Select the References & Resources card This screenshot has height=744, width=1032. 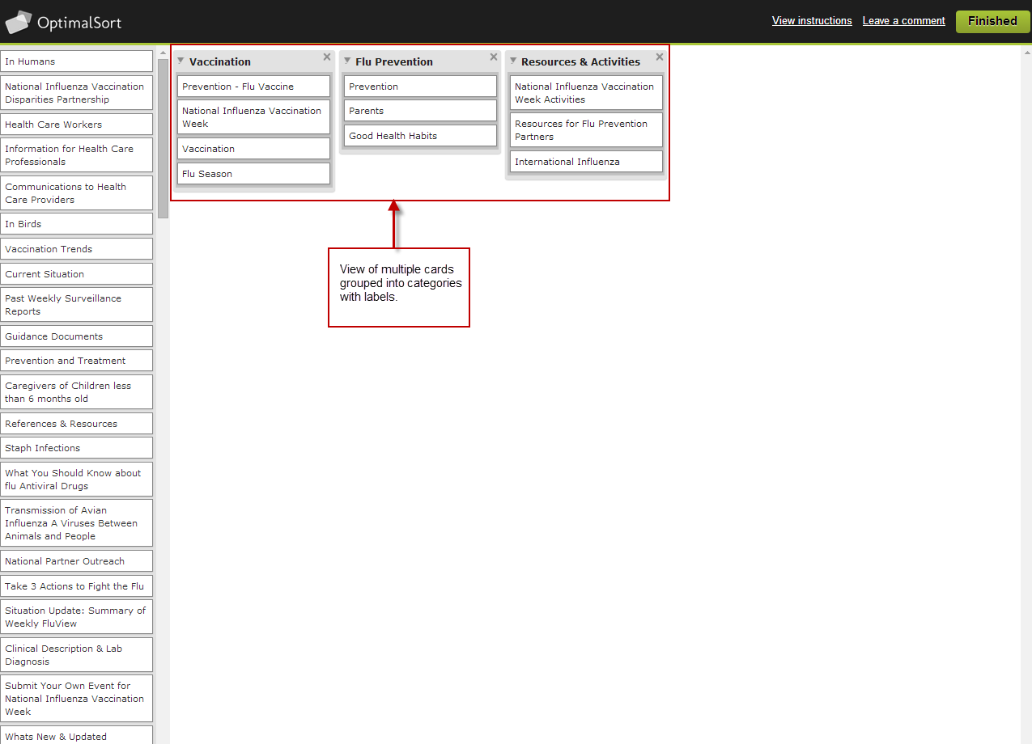(x=76, y=424)
